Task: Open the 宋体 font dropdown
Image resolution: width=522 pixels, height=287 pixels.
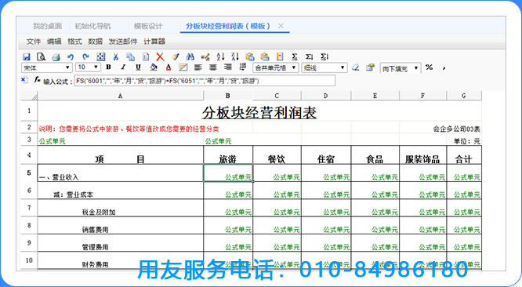Action: click(x=47, y=67)
